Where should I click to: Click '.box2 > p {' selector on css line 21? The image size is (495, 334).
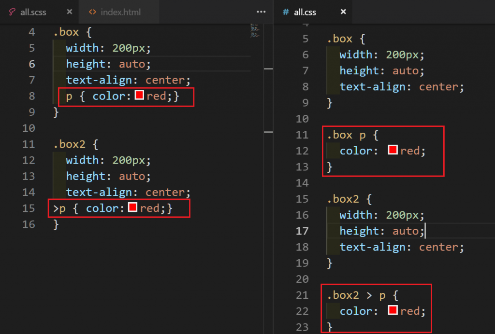pyautogui.click(x=363, y=295)
